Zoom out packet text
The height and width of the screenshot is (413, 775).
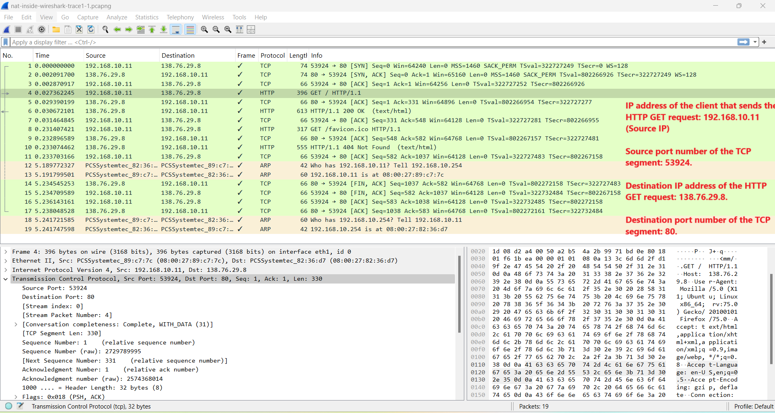pos(216,29)
